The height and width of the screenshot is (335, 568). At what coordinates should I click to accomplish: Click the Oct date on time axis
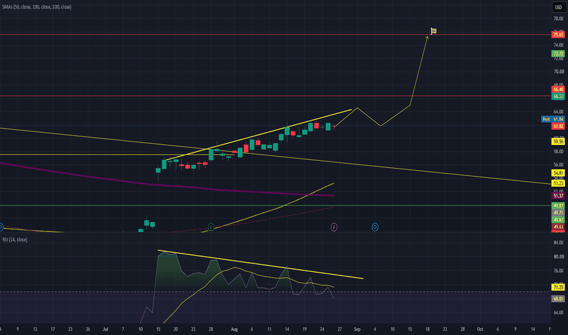coord(480,329)
